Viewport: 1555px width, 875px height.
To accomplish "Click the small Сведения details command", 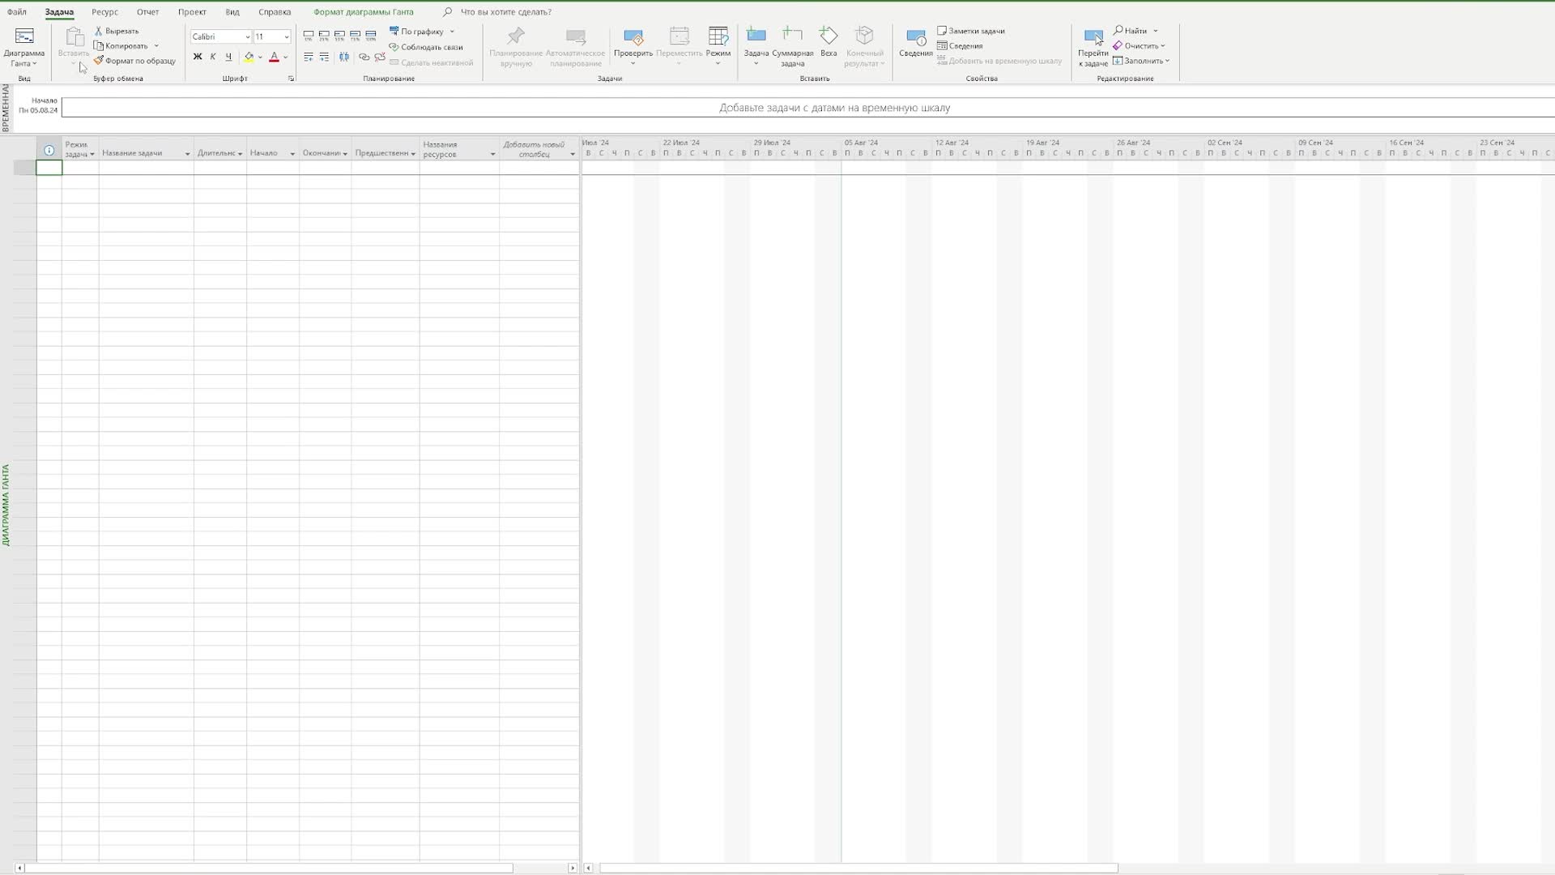I will tap(960, 46).
